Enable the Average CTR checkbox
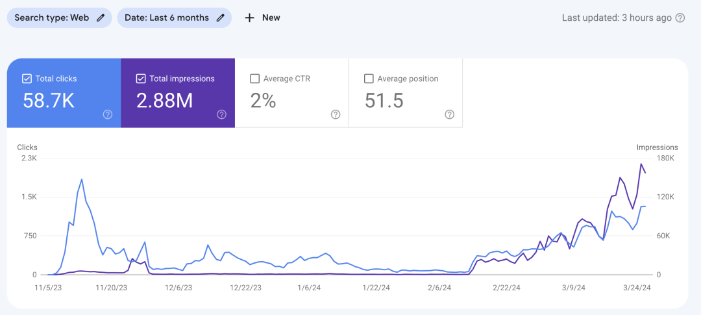Image resolution: width=701 pixels, height=315 pixels. pos(255,79)
